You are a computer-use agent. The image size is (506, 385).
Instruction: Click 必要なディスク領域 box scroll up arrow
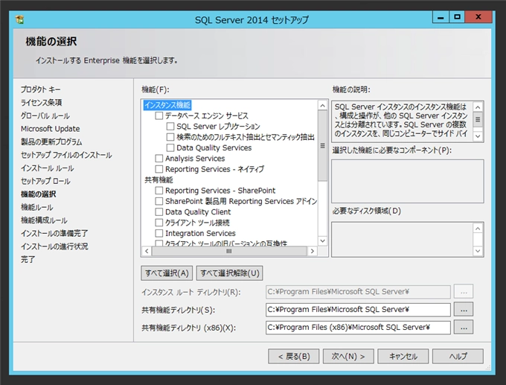tap(478, 229)
